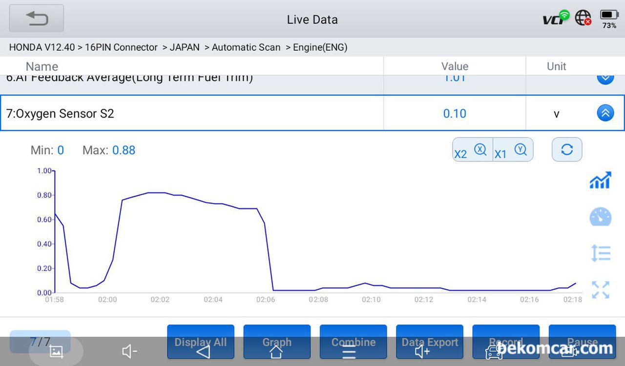Open the graph in full screen

[601, 290]
